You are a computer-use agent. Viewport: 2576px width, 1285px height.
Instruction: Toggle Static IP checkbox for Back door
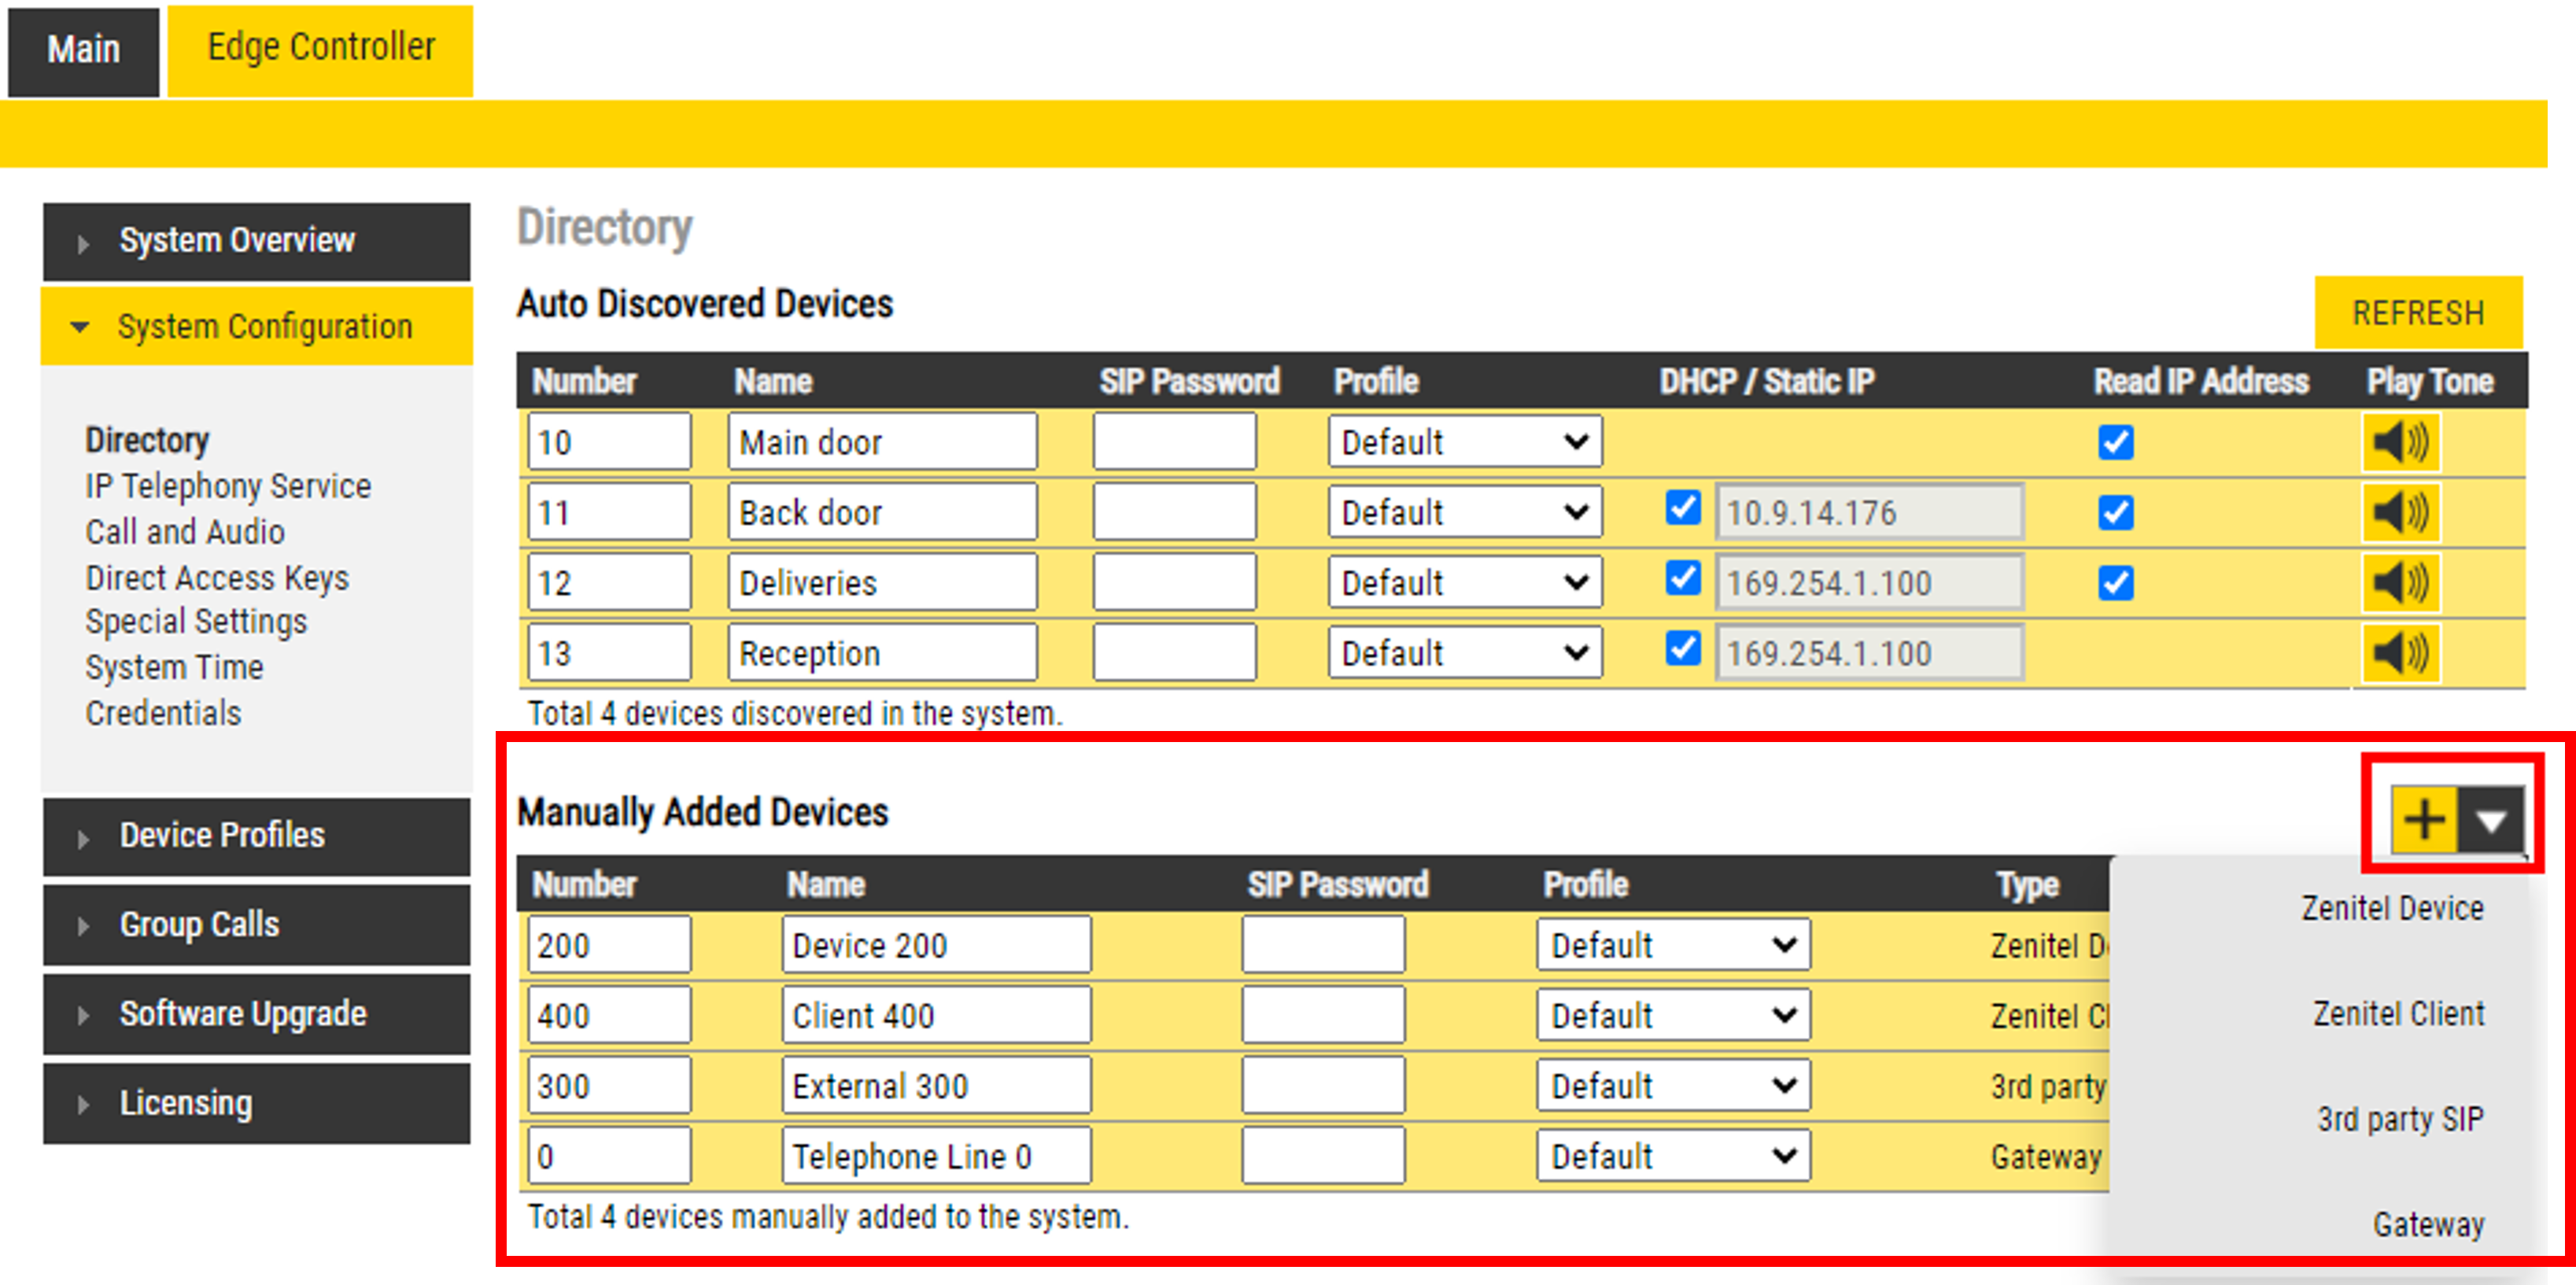[1683, 508]
